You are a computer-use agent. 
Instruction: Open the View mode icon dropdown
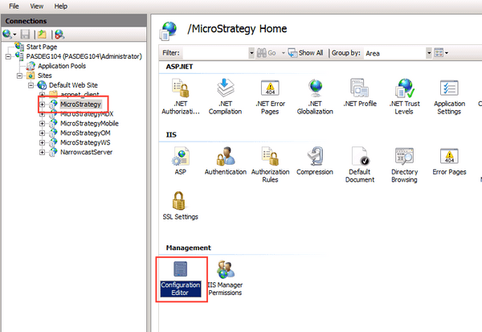[x=441, y=53]
